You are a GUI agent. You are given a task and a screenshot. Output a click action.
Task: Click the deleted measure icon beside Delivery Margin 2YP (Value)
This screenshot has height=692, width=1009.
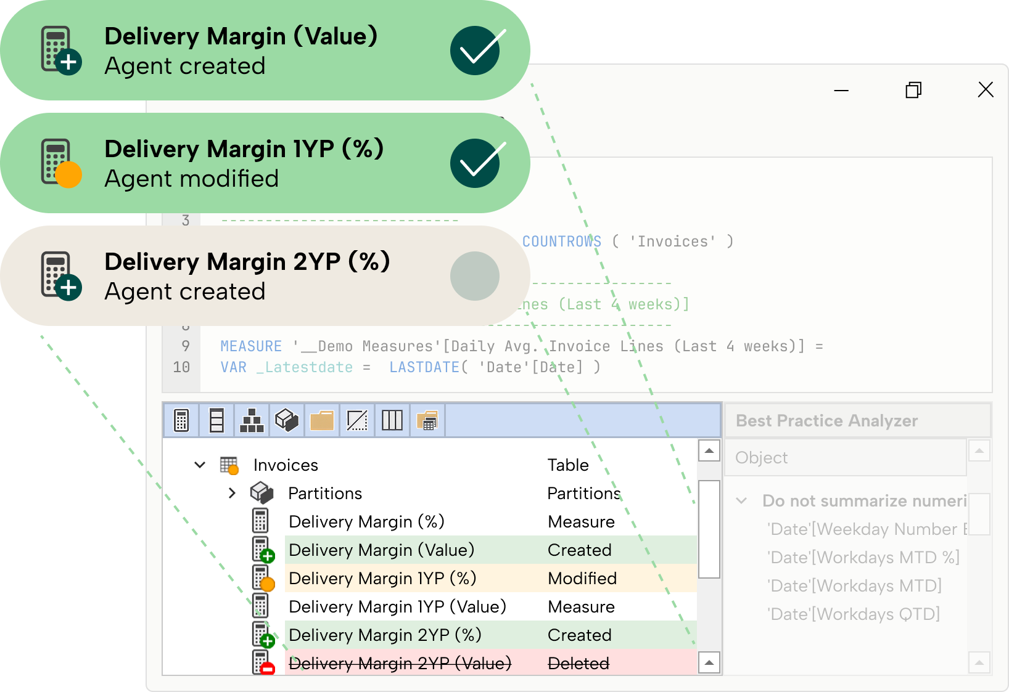[x=263, y=663]
